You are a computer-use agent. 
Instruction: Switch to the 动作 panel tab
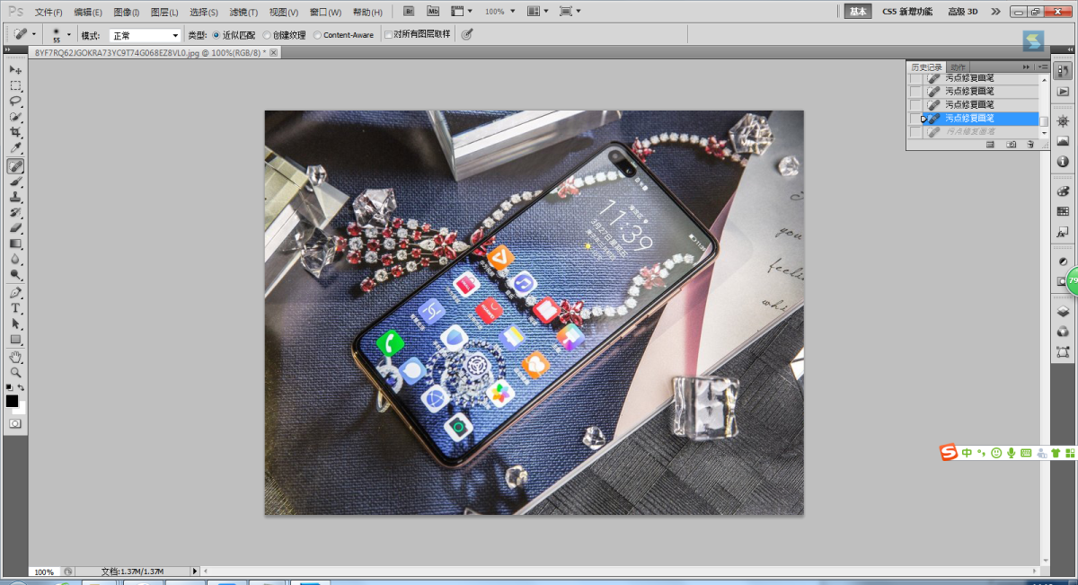(959, 67)
